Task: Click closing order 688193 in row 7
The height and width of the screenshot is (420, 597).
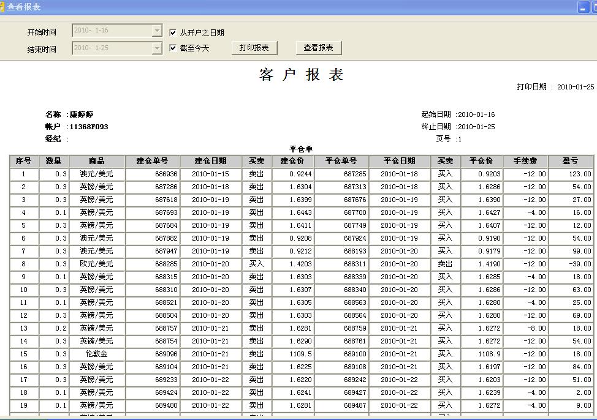Action: coord(355,251)
